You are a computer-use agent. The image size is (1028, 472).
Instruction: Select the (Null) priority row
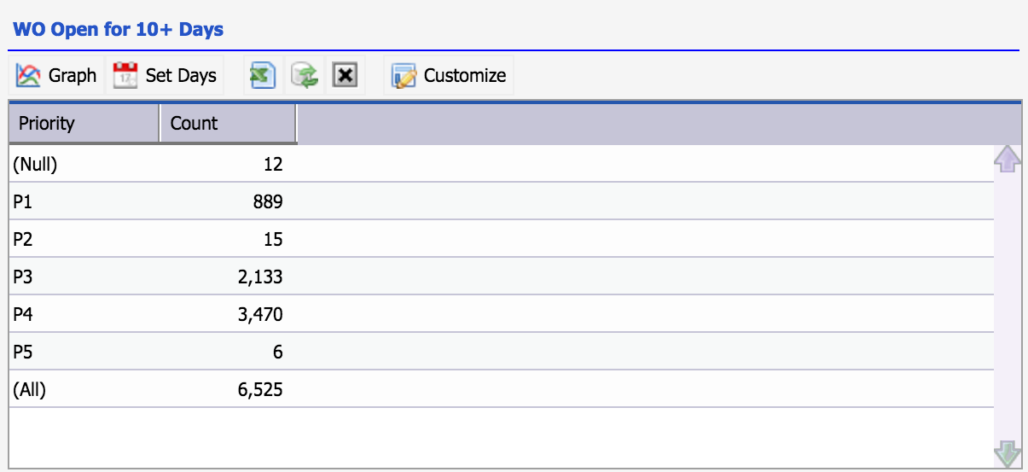pyautogui.click(x=502, y=165)
